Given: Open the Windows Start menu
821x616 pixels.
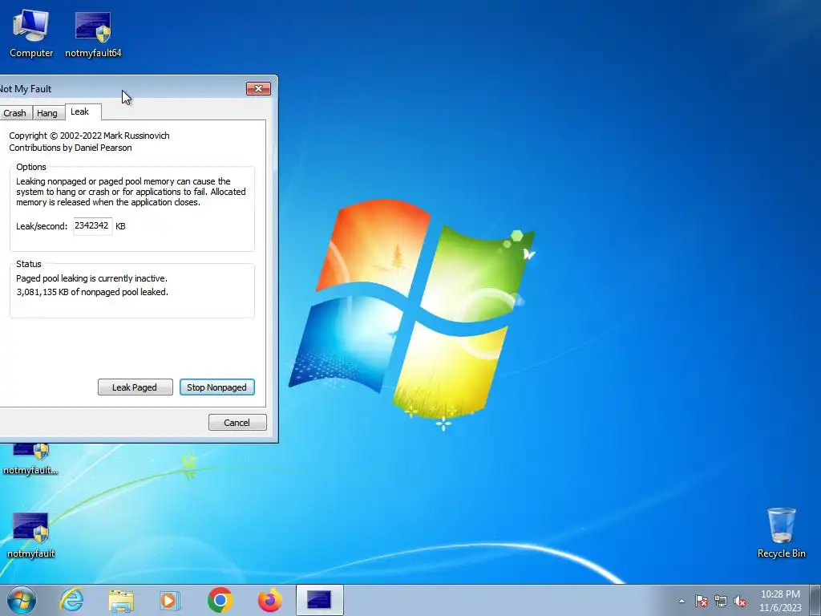Looking at the screenshot, I should (22, 600).
